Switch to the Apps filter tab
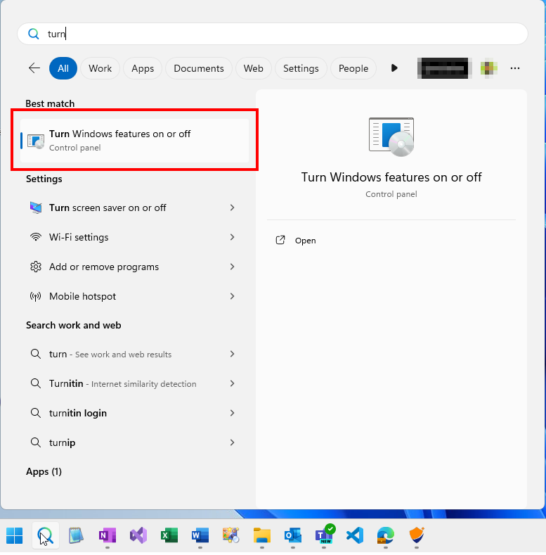This screenshot has height=555, width=546. (143, 68)
